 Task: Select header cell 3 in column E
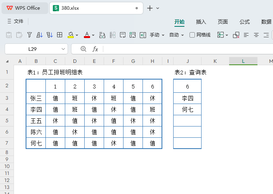[x=94, y=86]
